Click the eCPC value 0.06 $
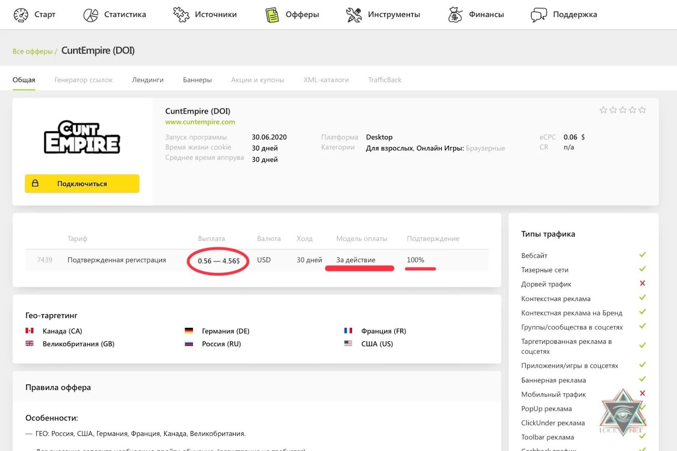 pos(574,137)
